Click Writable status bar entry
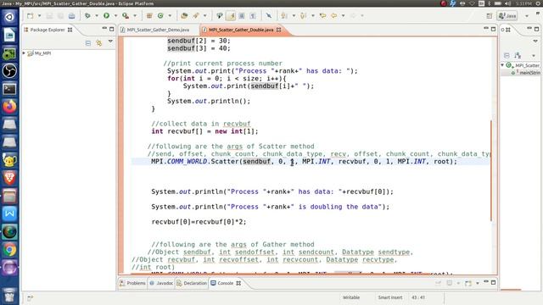 (351, 297)
